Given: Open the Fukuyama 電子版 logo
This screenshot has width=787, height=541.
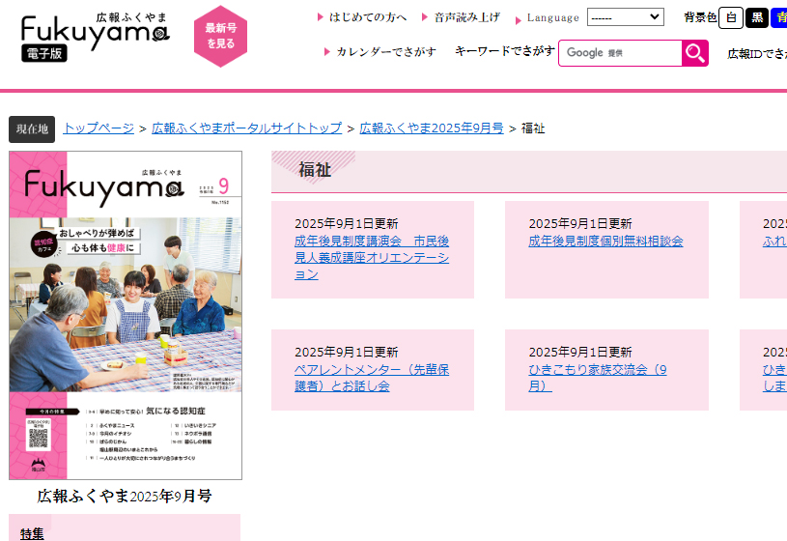Looking at the screenshot, I should (96, 37).
